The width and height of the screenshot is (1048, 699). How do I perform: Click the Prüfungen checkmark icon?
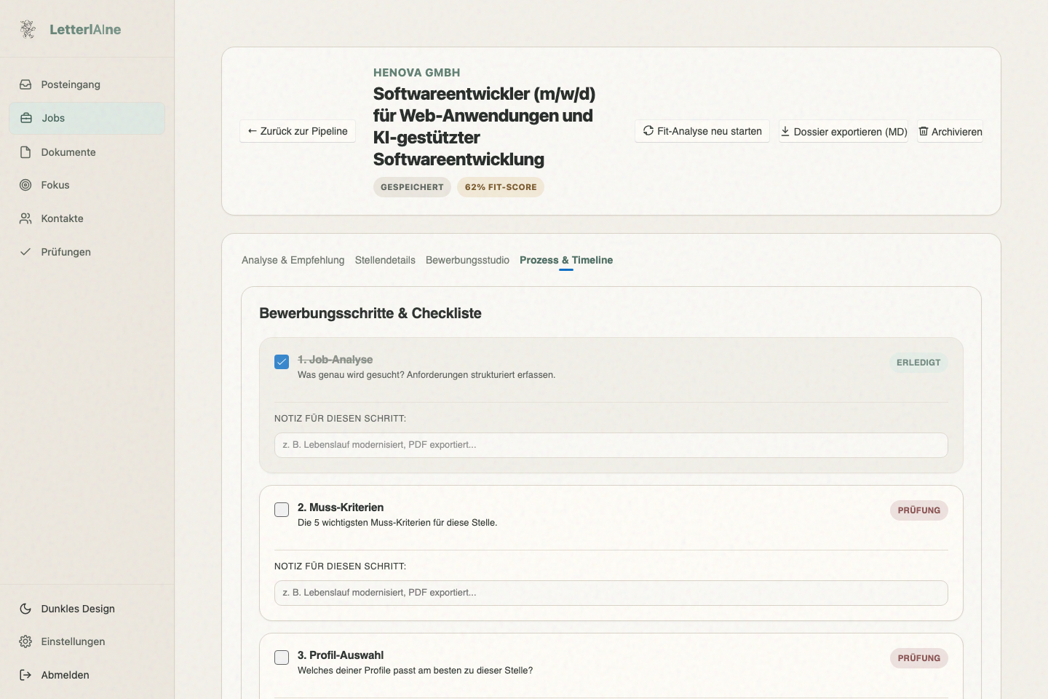pyautogui.click(x=25, y=252)
